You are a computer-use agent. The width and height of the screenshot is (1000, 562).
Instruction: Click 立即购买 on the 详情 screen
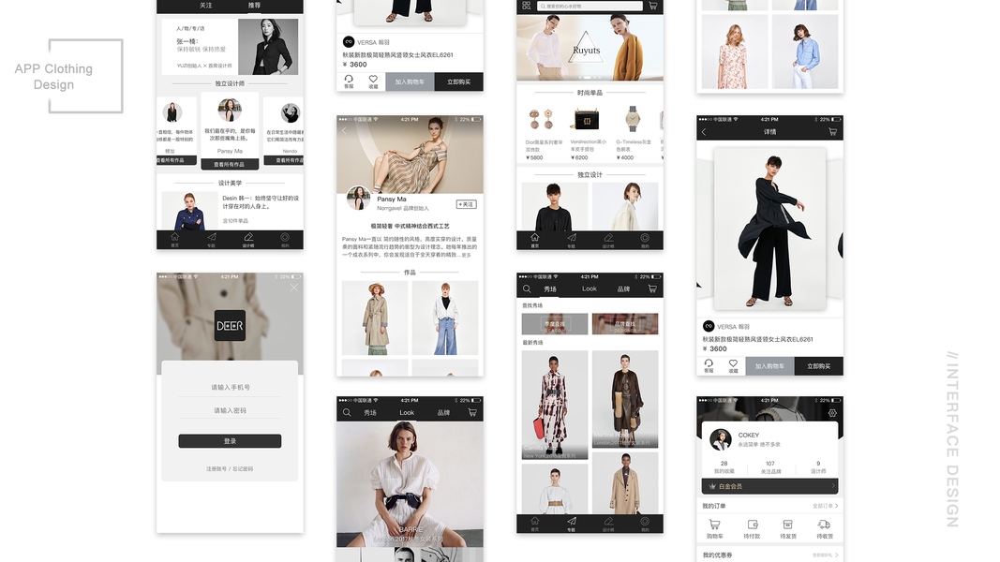(819, 365)
